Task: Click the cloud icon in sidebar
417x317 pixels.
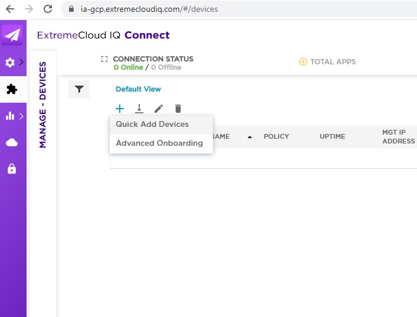Action: pyautogui.click(x=11, y=142)
